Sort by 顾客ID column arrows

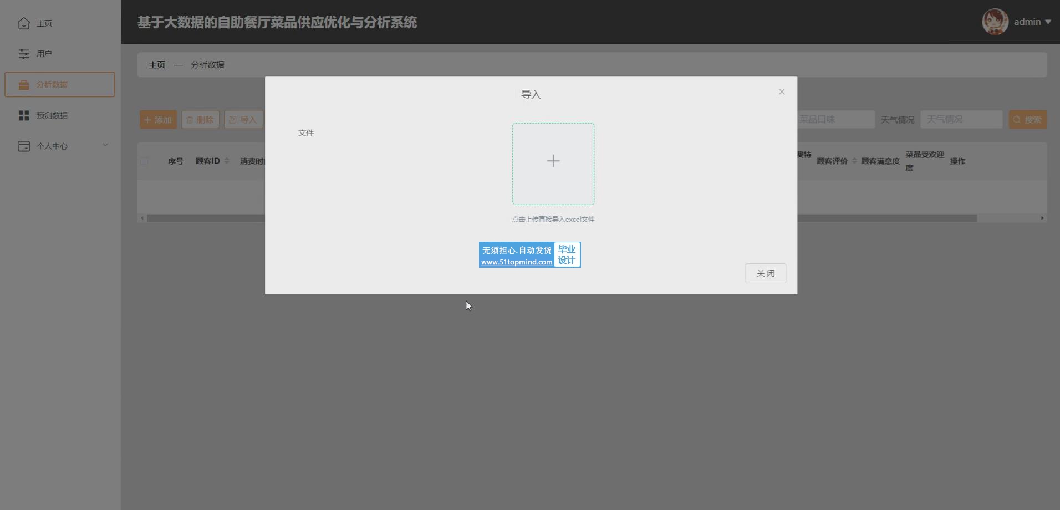(227, 161)
